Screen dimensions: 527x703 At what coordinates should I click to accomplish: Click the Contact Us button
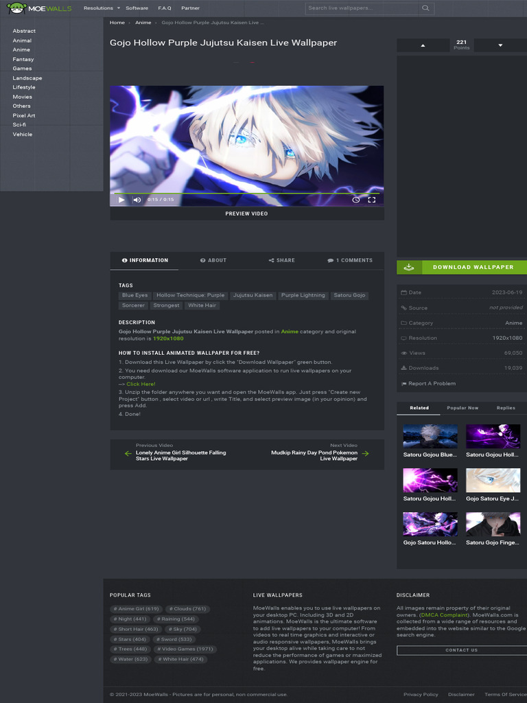click(462, 650)
